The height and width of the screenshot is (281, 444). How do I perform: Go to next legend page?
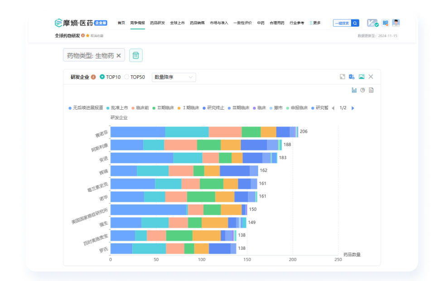(x=353, y=108)
